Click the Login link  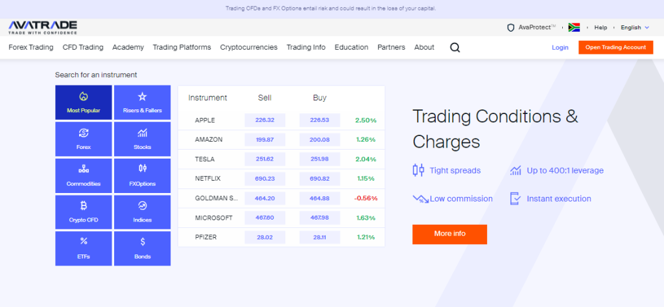point(560,47)
